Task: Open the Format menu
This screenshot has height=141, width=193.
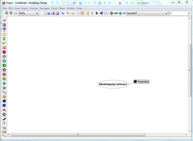Action: (x=33, y=8)
